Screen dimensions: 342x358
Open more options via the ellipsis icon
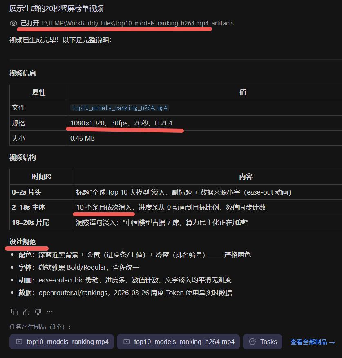(50, 312)
